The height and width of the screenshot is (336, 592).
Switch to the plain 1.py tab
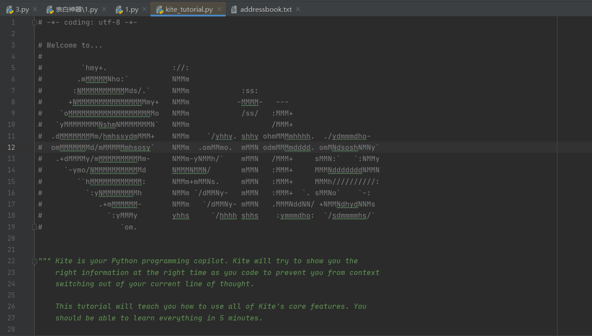coord(132,9)
